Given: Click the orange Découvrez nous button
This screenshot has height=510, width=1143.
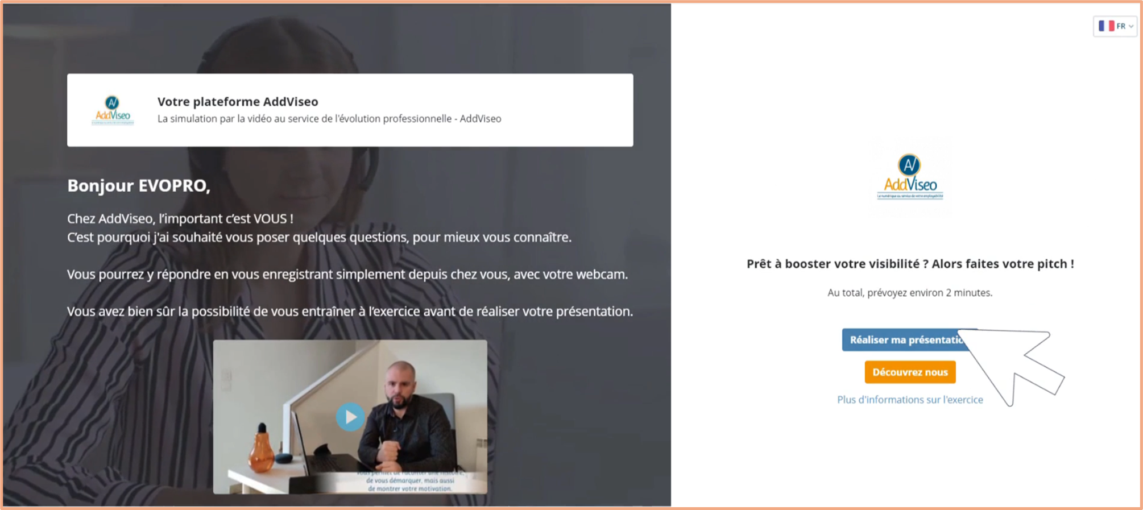Looking at the screenshot, I should tap(910, 372).
